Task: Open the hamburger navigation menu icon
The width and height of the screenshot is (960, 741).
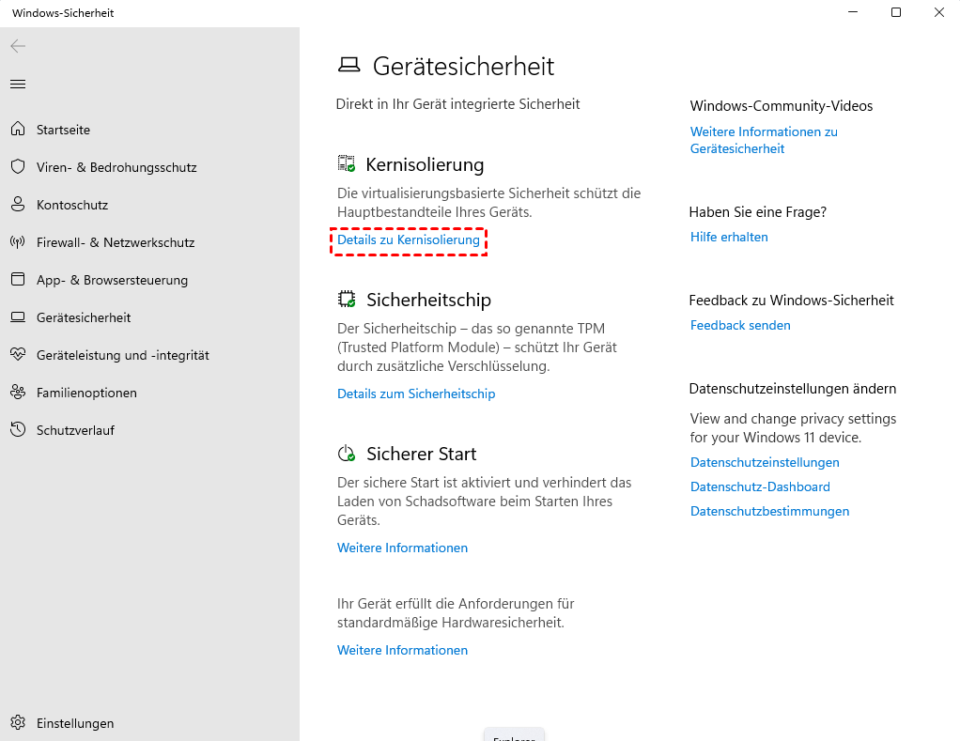Action: [x=18, y=84]
